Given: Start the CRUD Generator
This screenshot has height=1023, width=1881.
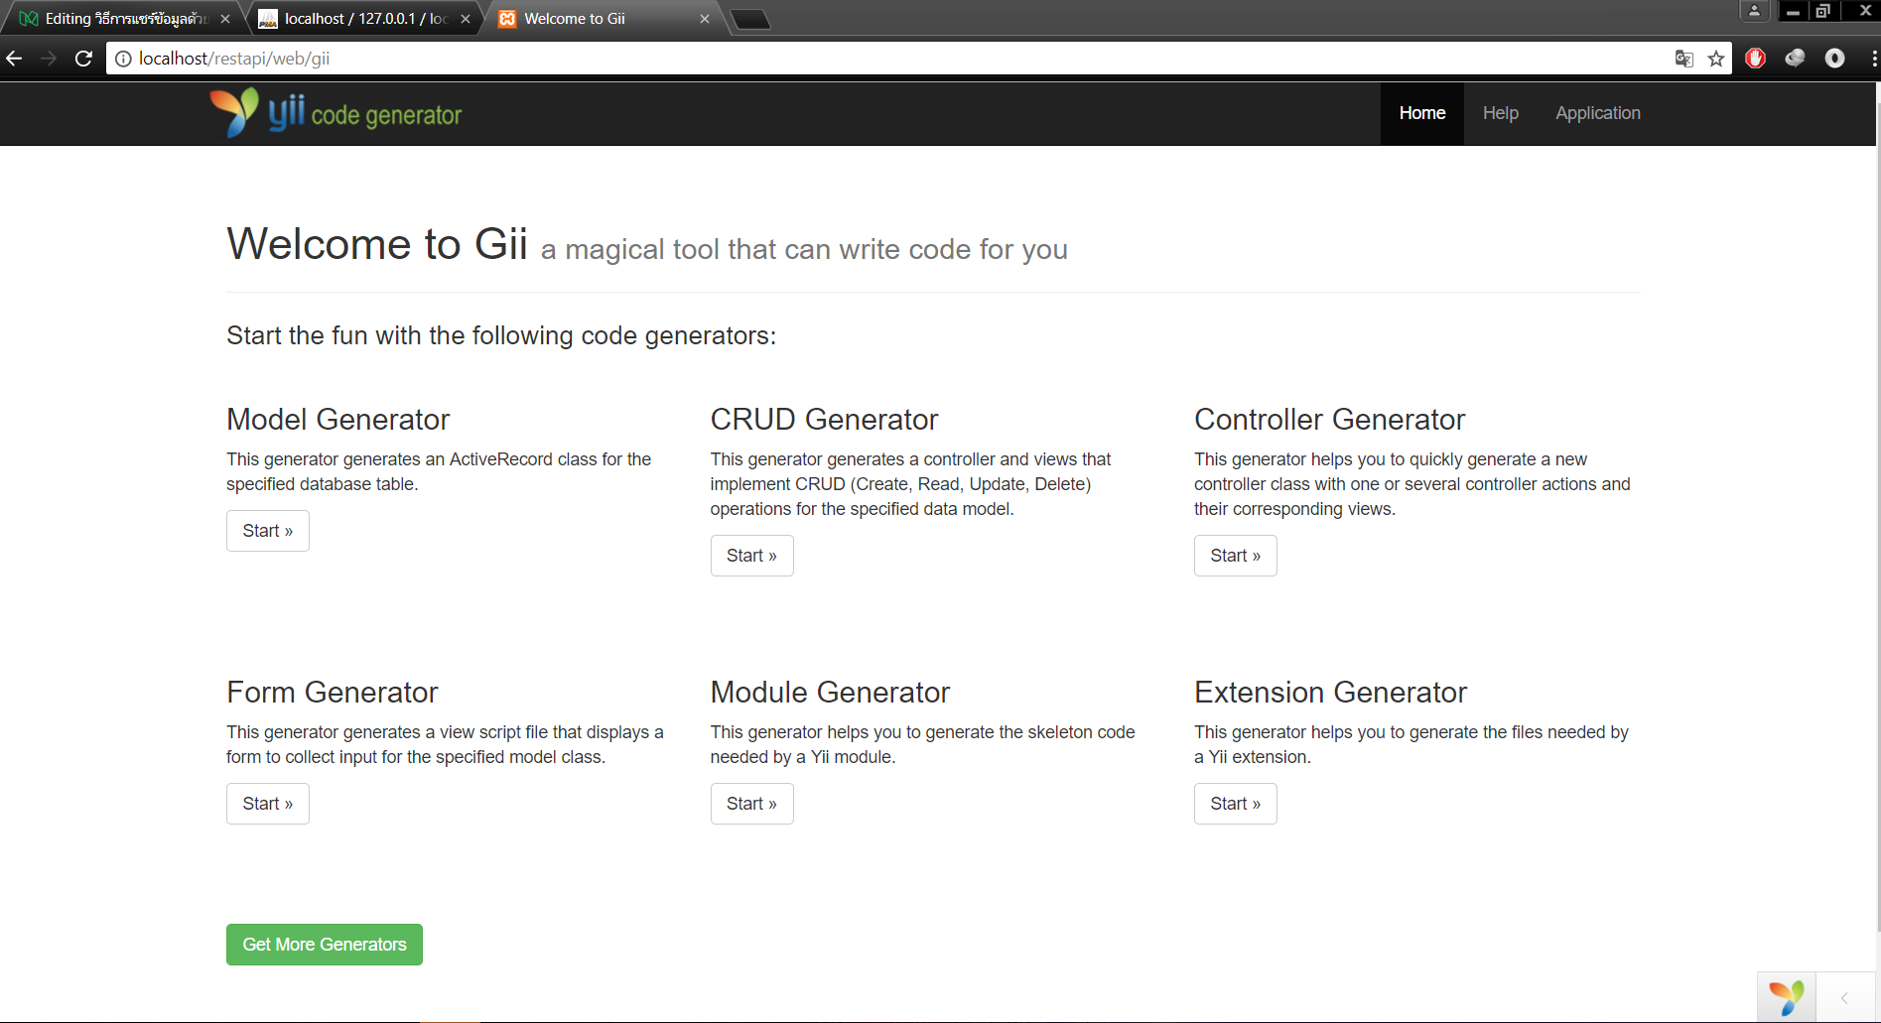Looking at the screenshot, I should 751,556.
